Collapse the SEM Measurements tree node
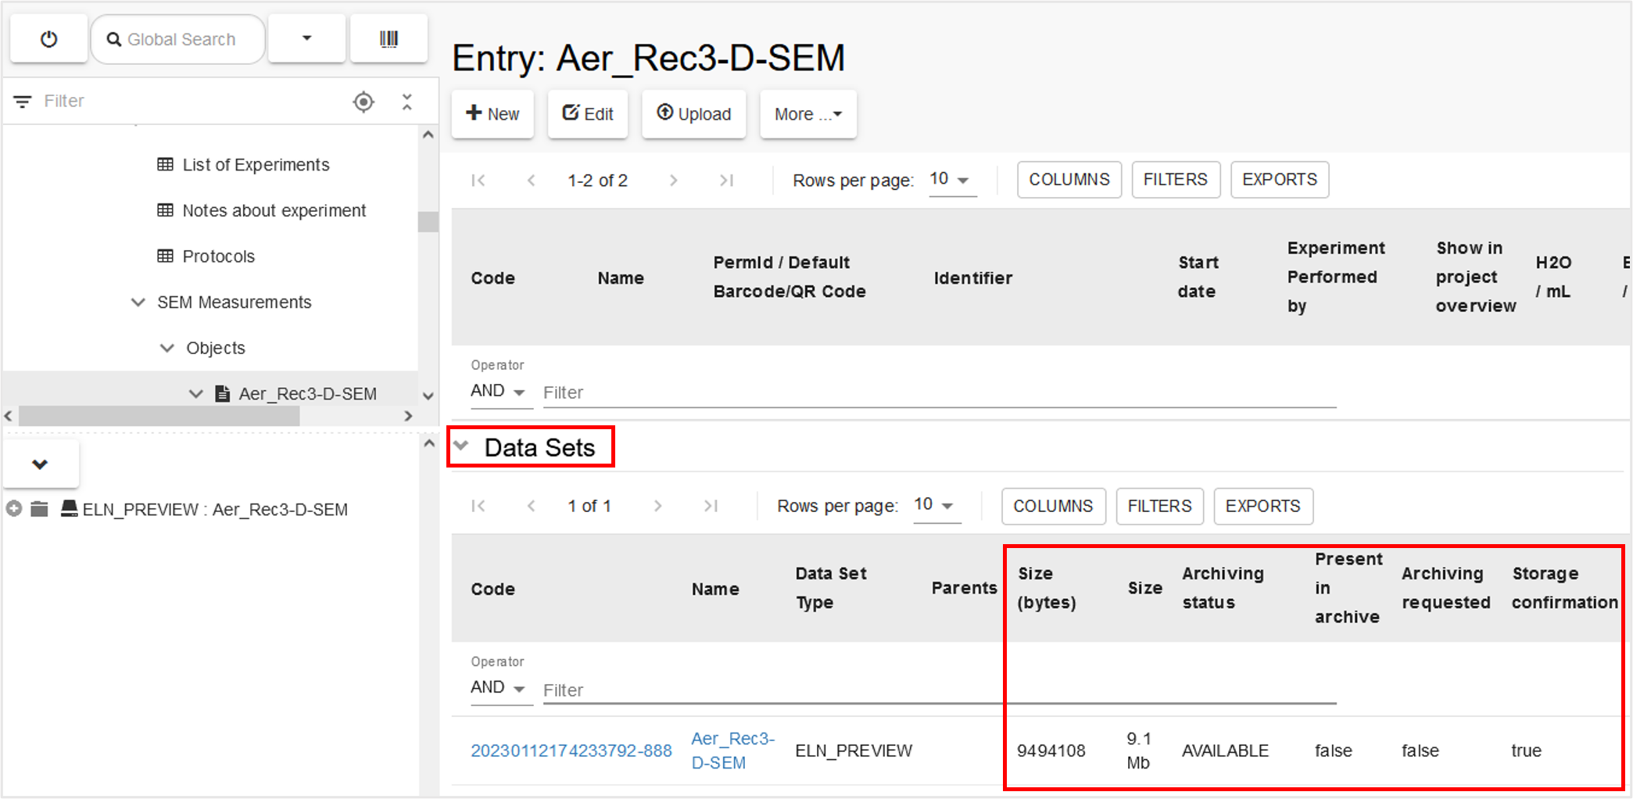 click(138, 302)
